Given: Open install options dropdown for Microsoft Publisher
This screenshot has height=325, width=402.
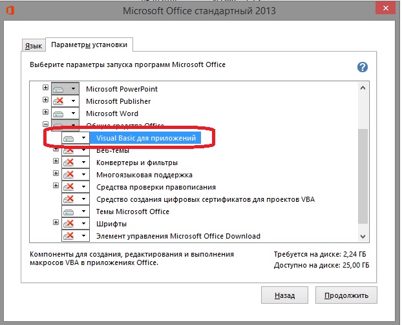Looking at the screenshot, I should point(74,101).
